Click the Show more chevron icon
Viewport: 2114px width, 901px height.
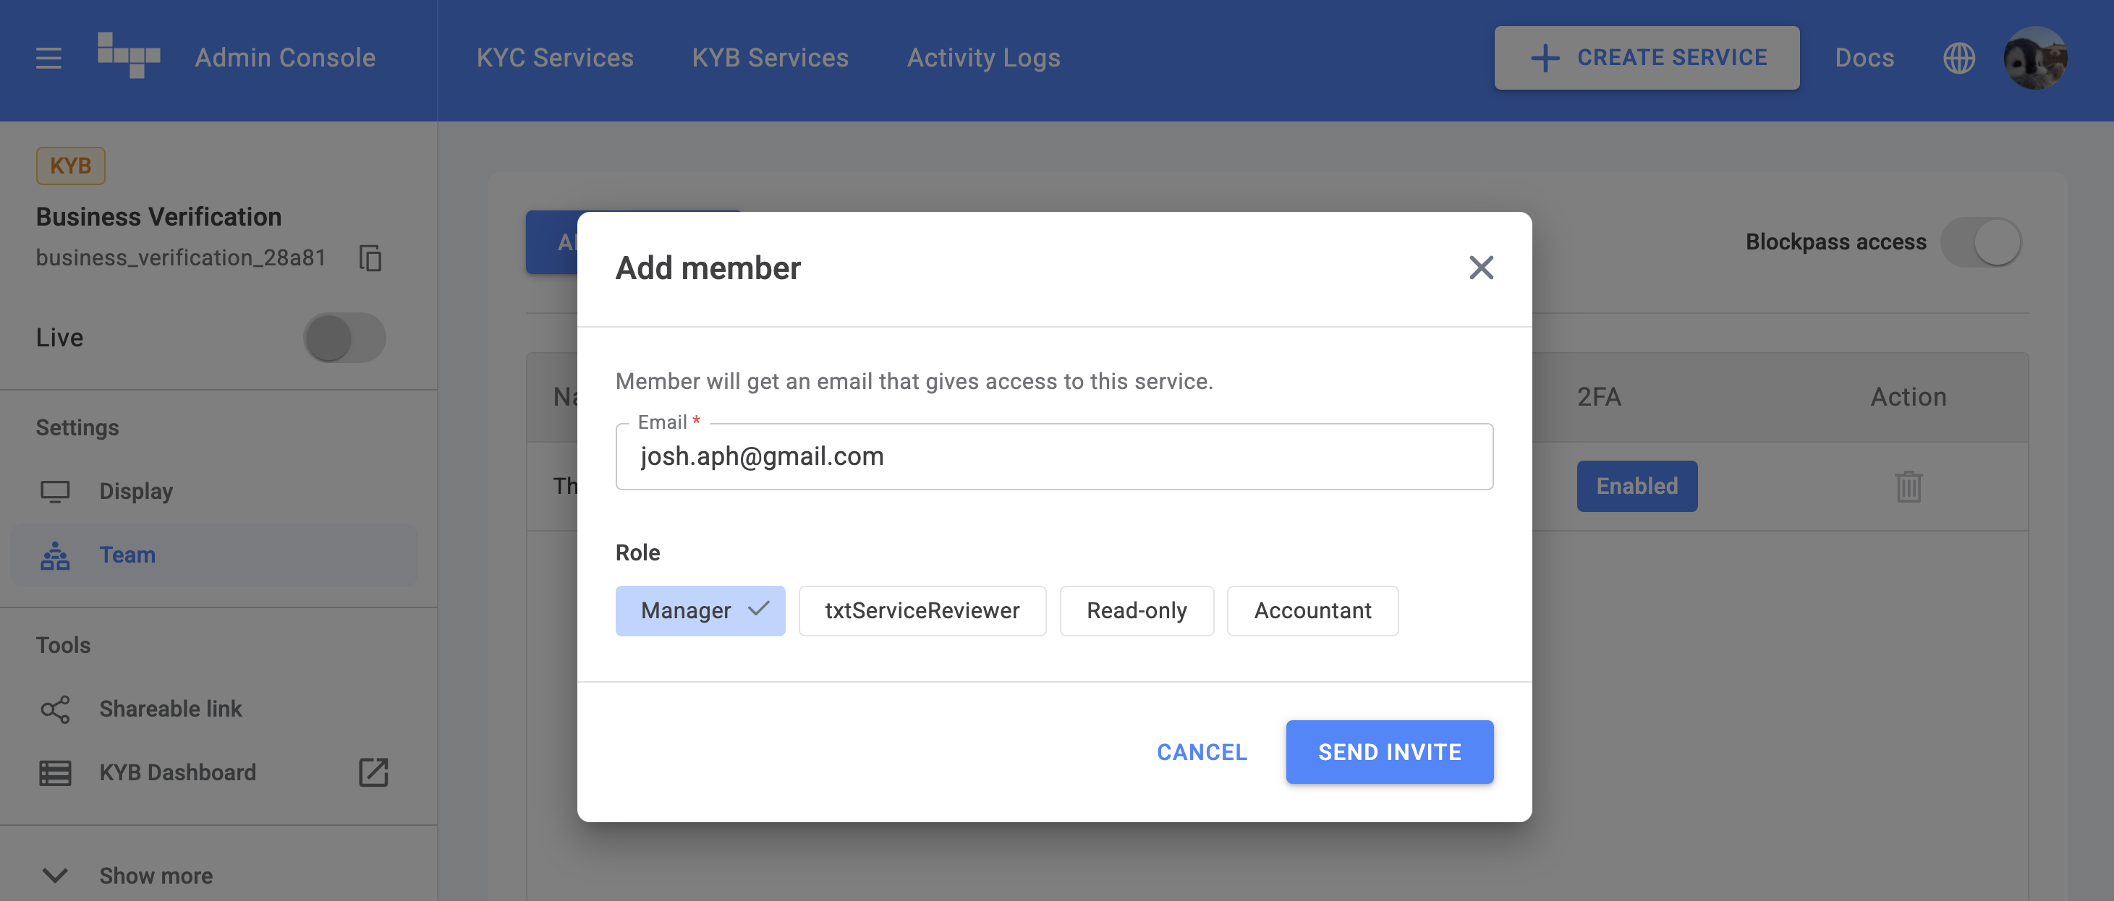click(55, 876)
